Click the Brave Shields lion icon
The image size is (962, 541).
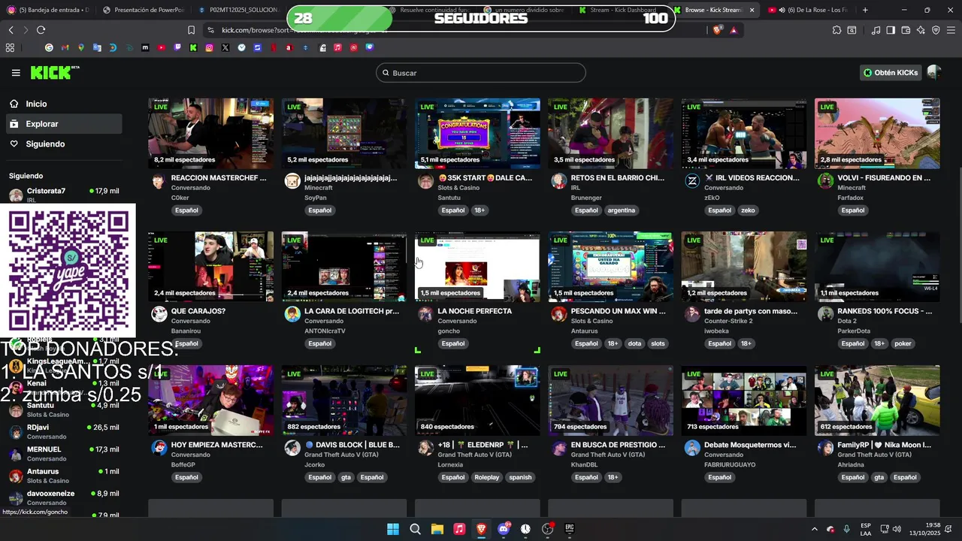(718, 30)
